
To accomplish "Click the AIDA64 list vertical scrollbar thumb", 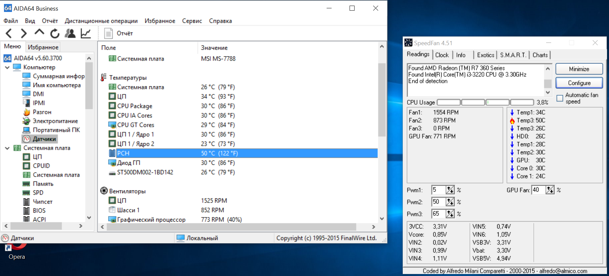I will (x=382, y=100).
